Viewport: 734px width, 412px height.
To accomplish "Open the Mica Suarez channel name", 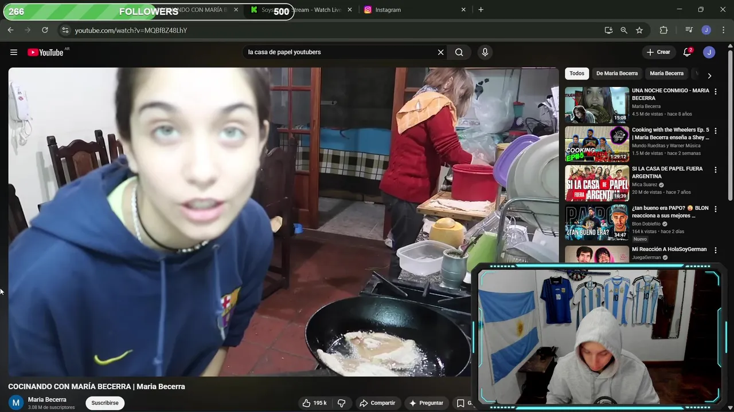I will tap(645, 185).
